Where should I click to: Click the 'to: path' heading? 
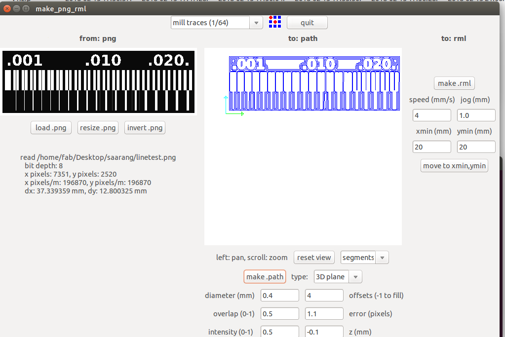pos(303,38)
